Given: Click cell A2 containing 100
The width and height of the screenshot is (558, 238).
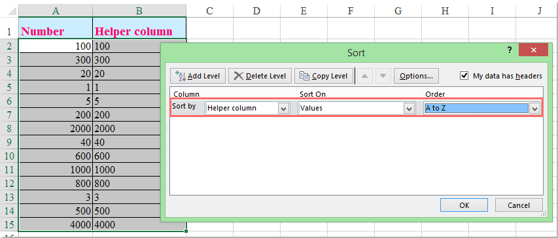Looking at the screenshot, I should (56, 46).
